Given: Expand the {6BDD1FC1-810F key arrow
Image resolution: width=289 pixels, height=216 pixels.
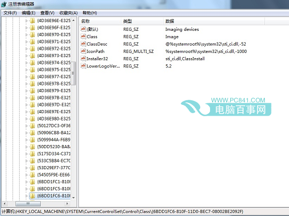Looking at the screenshot, I should coord(26,182).
